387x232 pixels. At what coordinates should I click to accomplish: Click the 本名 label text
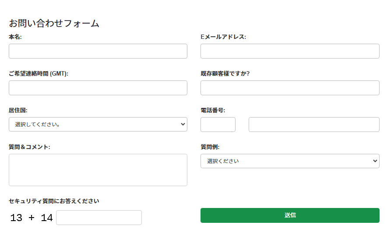pyautogui.click(x=15, y=37)
